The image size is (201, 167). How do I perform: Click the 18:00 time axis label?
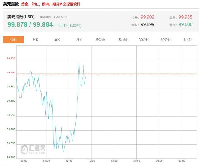(x=114, y=161)
